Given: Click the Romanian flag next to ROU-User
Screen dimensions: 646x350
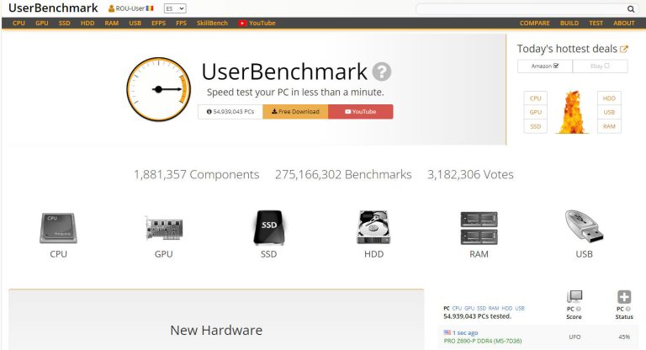Looking at the screenshot, I should tap(150, 8).
